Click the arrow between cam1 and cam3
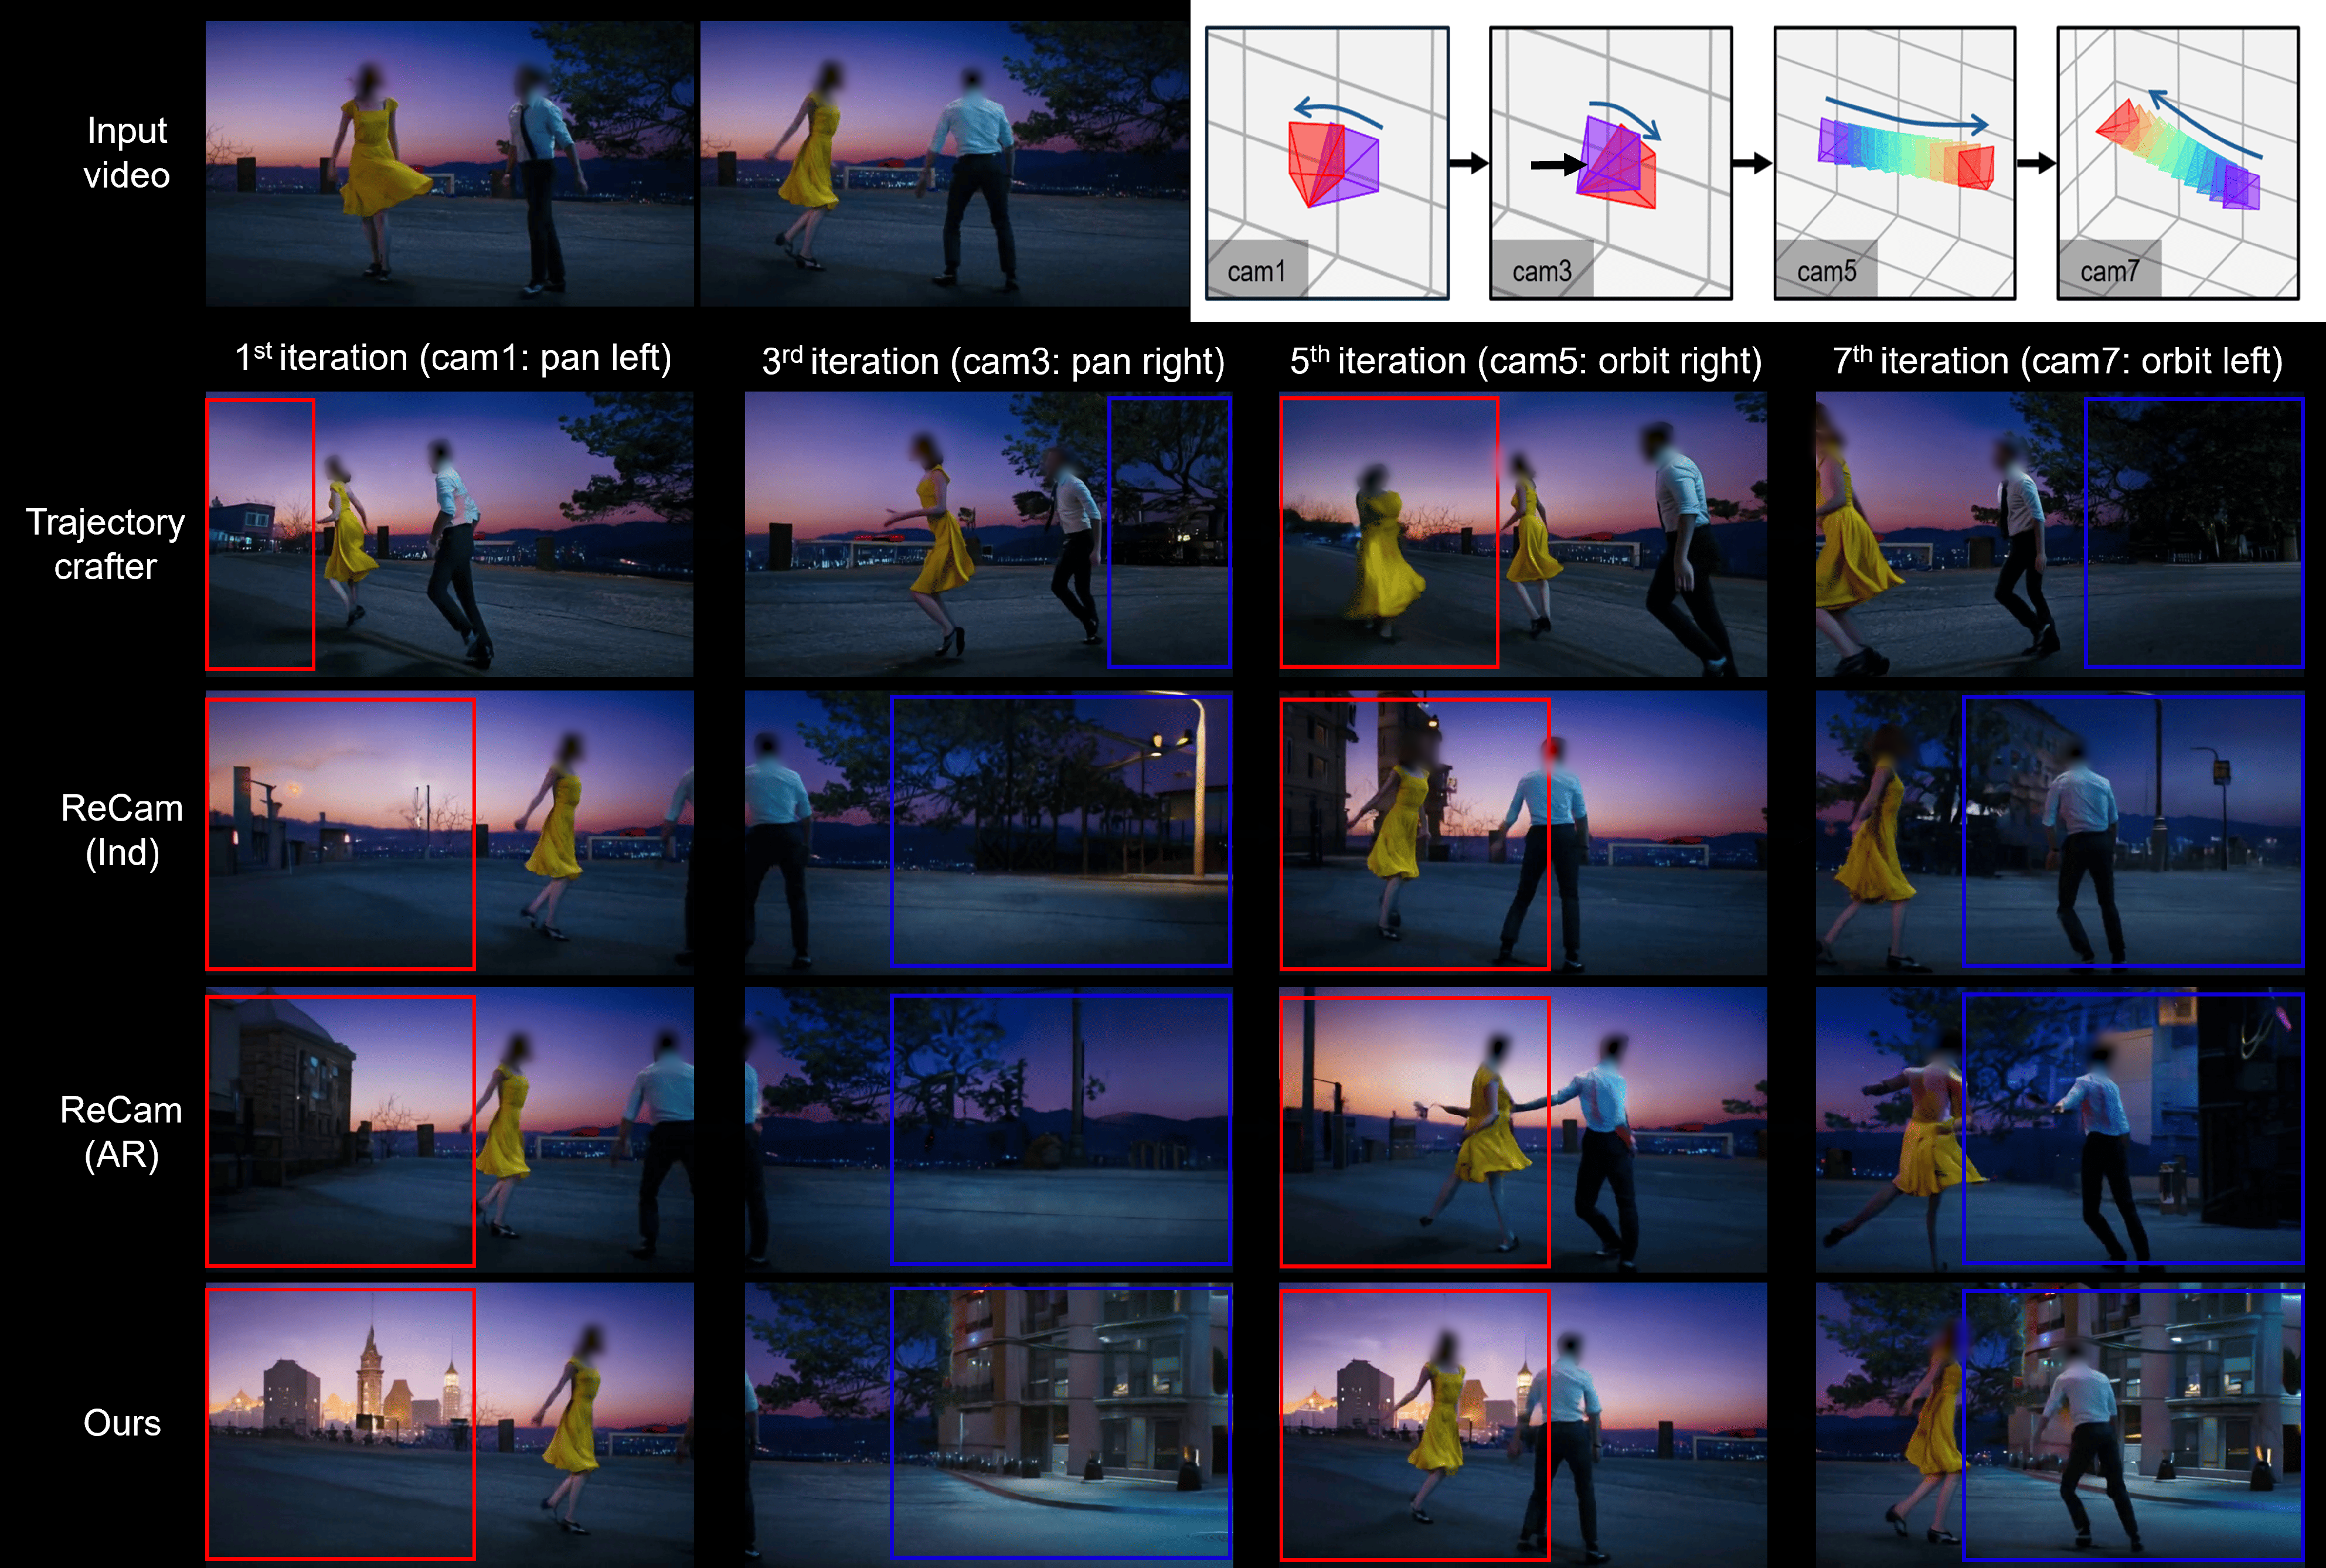Screen dimensions: 2326x1568 (1468, 163)
